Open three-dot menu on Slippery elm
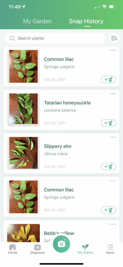 [113, 137]
